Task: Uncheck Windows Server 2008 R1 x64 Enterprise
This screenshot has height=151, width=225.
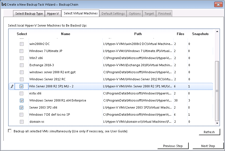Action: (22, 100)
